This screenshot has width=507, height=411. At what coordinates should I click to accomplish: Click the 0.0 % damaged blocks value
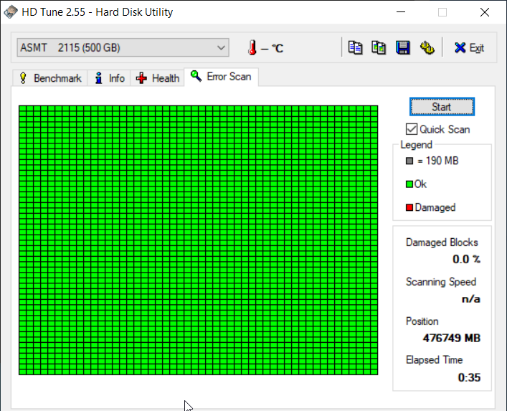[x=466, y=259]
